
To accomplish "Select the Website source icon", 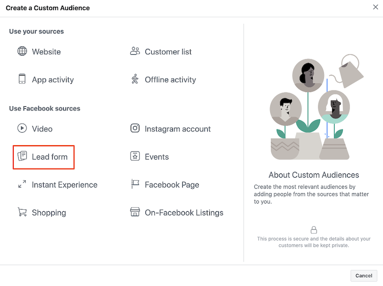I will [x=22, y=51].
